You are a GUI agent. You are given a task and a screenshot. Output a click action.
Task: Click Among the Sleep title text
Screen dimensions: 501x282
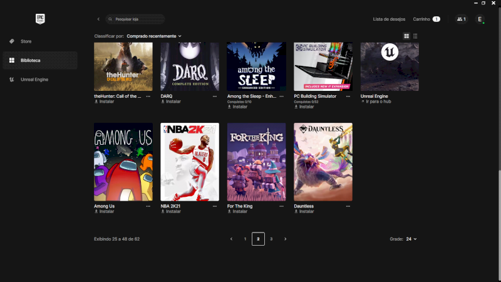(252, 97)
